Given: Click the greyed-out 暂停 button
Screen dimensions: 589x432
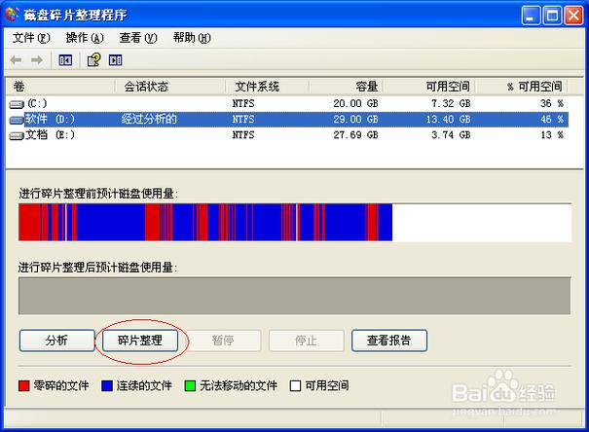Looking at the screenshot, I should [223, 341].
